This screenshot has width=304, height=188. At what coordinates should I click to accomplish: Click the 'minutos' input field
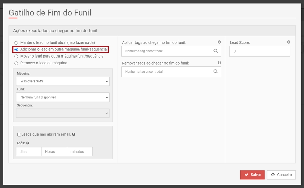(80, 152)
